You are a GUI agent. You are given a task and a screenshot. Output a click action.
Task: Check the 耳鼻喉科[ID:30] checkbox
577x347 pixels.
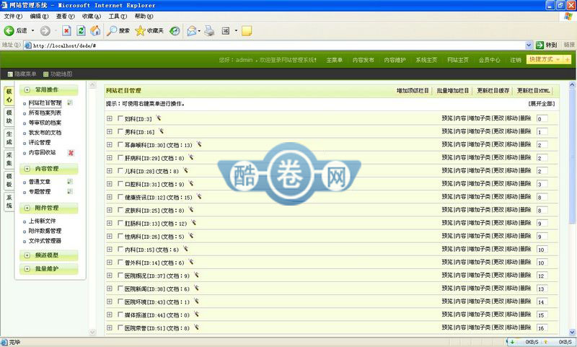[x=120, y=144]
